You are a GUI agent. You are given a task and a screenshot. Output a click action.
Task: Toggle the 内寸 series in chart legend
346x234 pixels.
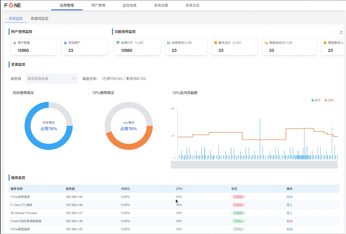[x=316, y=100]
